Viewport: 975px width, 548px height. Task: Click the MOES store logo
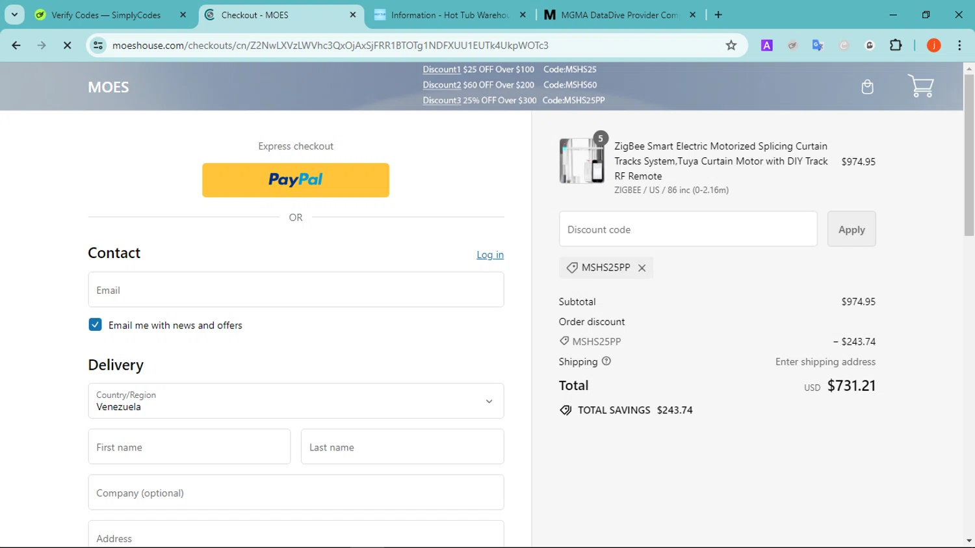[109, 87]
